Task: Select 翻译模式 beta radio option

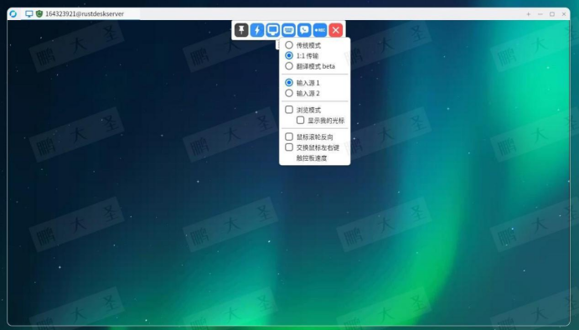Action: pos(289,66)
